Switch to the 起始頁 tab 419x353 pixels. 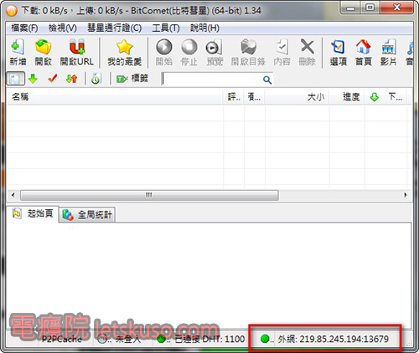coord(33,214)
